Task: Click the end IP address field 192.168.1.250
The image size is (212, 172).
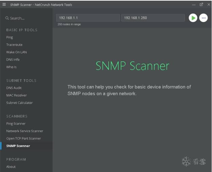Action: (153, 18)
